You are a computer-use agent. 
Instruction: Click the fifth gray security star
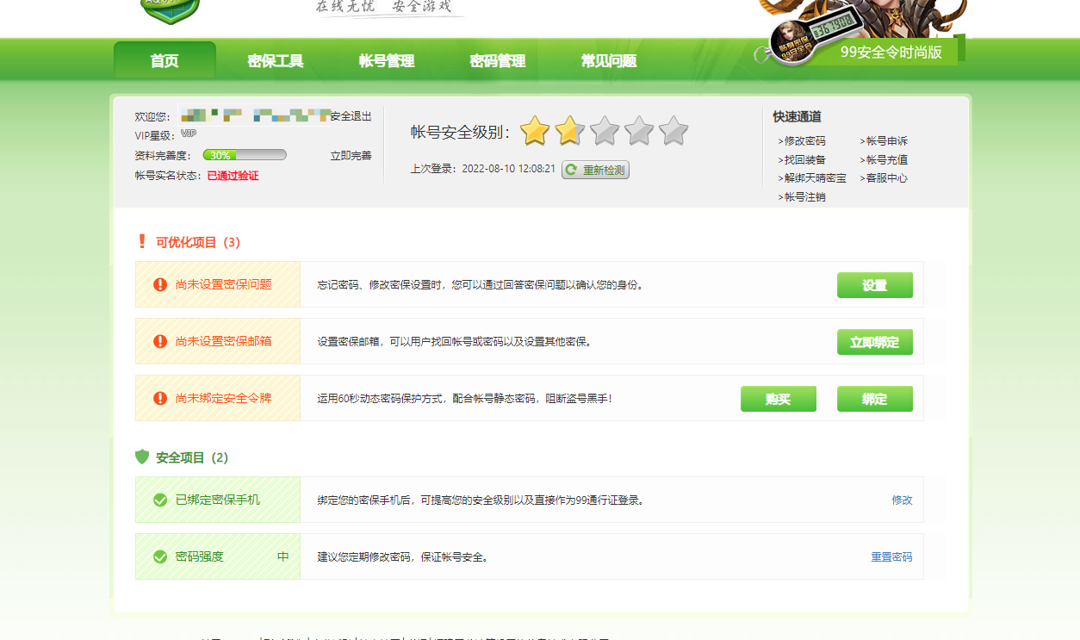(673, 132)
